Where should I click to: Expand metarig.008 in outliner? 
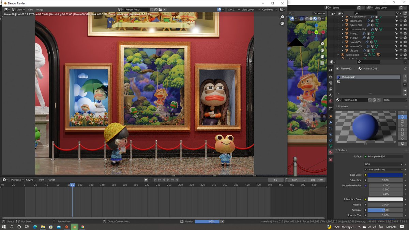click(x=338, y=55)
